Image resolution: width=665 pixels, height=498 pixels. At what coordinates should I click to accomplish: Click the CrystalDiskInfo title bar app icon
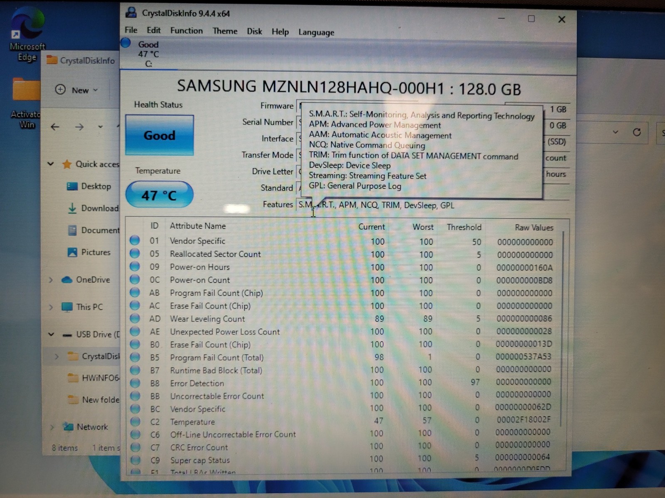click(x=131, y=13)
